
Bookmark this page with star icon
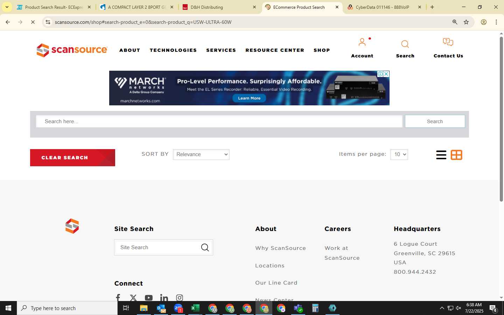(466, 22)
